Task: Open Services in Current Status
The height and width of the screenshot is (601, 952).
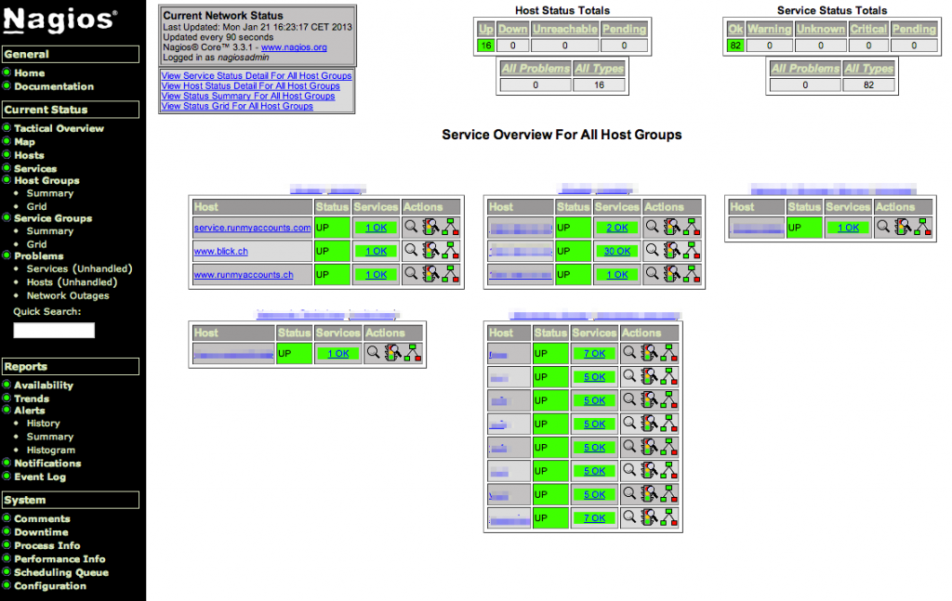Action: 35,168
